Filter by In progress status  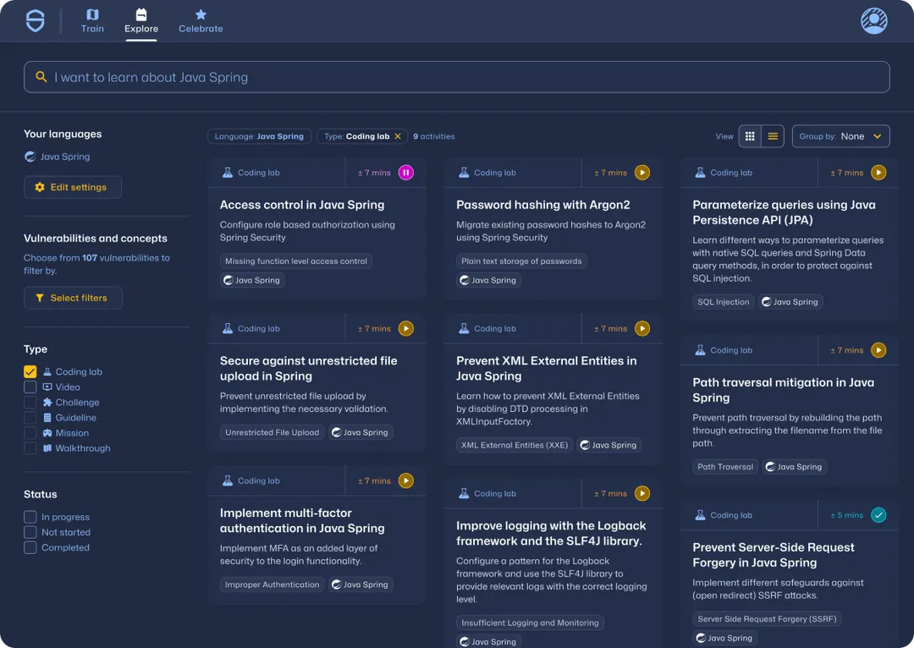(30, 517)
